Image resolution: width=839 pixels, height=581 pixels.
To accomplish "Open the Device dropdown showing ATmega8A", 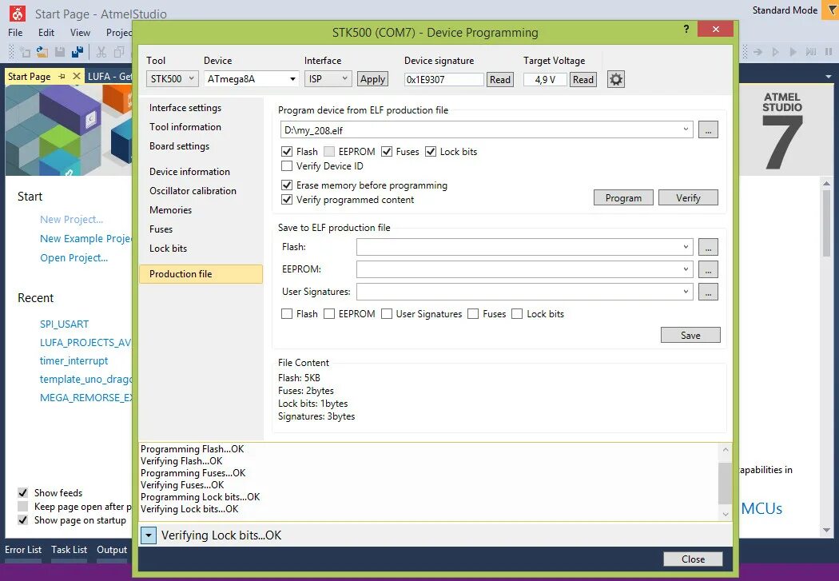I will 252,79.
